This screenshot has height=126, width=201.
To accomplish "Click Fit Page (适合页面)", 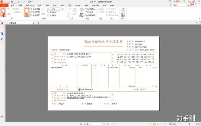I will pos(35,9).
